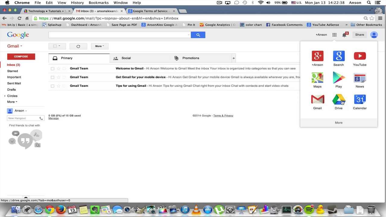Refresh the inbox with the reload button
This screenshot has width=386, height=217.
(78, 46)
